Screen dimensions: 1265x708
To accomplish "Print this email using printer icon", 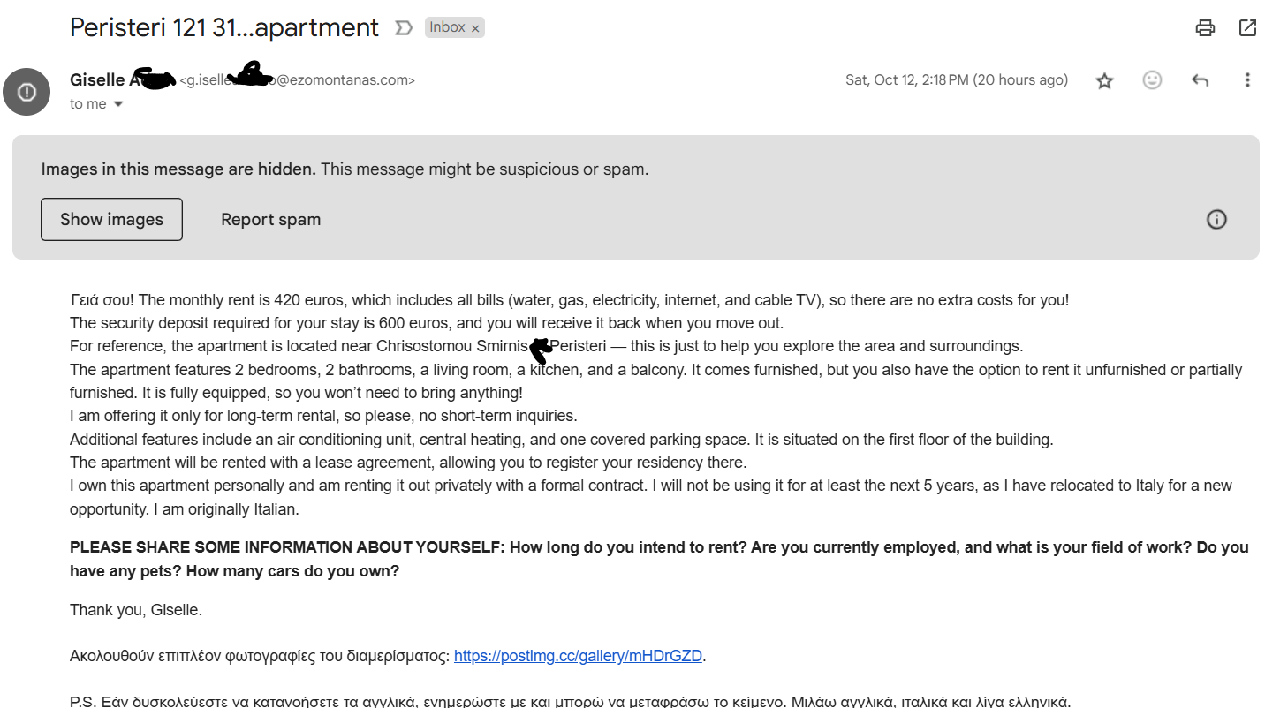I will (1205, 27).
